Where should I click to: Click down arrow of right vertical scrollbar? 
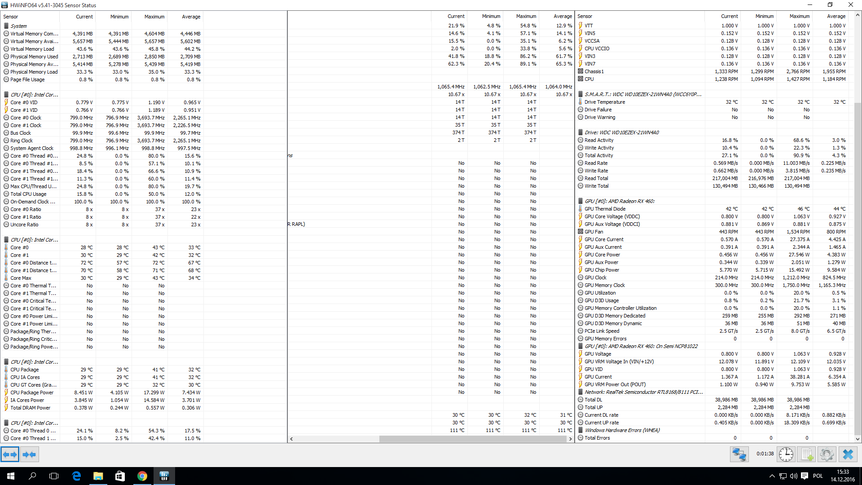(858, 439)
